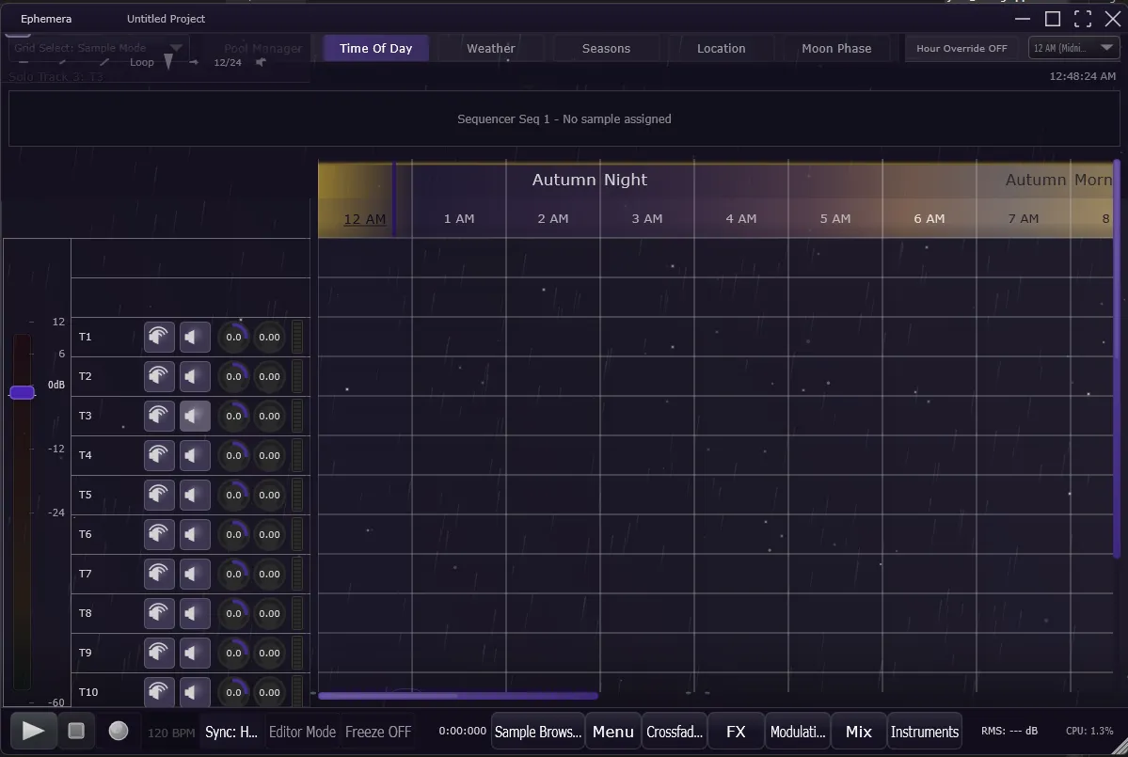Screen dimensions: 1128x757
Task: Open the Grid Select: Sample Mode dropdown
Action: pyautogui.click(x=99, y=48)
